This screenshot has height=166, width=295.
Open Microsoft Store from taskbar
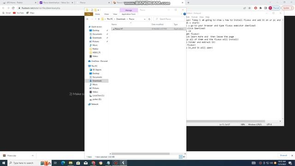tap(78, 163)
